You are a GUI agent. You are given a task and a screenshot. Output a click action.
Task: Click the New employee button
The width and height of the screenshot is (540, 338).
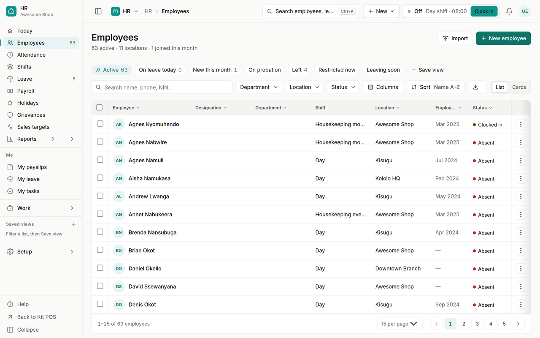[x=503, y=38]
